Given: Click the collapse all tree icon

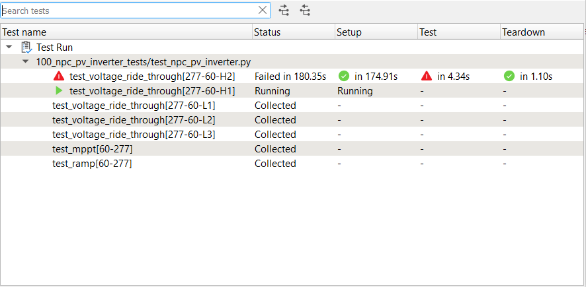Looking at the screenshot, I should (305, 10).
